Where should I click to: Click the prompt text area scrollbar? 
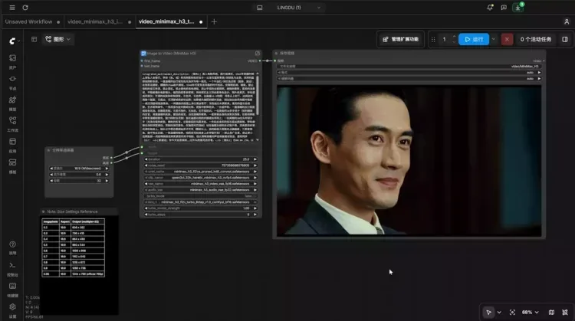tap(258, 95)
